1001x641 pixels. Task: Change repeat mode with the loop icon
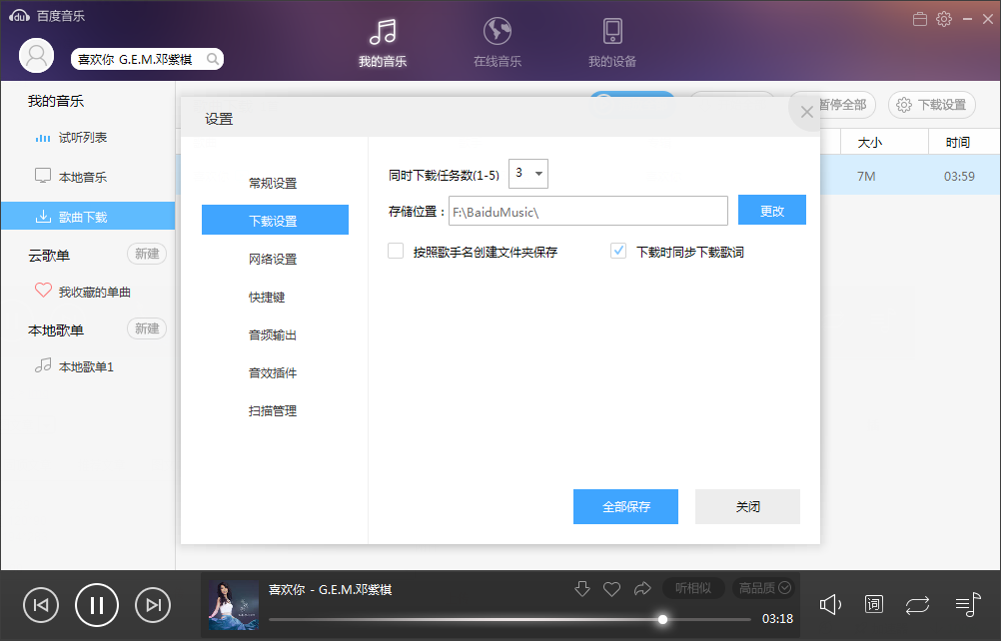(917, 604)
